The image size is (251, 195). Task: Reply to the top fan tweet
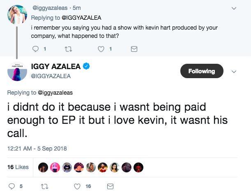[x=35, y=49]
